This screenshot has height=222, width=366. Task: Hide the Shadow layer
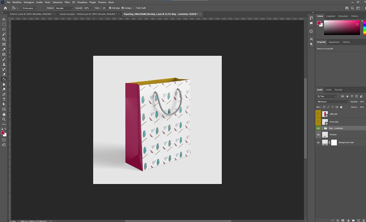318,134
